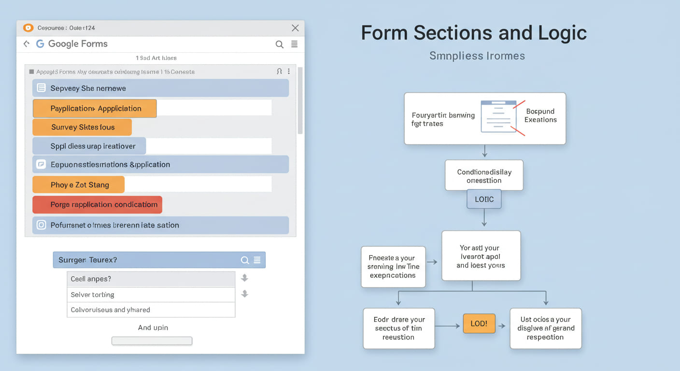This screenshot has width=680, height=371.
Task: Click the down arrow next to Ceell anpes
Action: click(x=244, y=278)
